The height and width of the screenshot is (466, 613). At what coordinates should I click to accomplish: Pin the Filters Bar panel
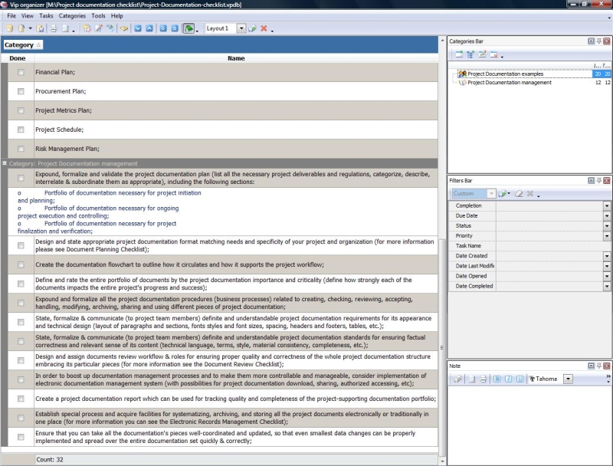coord(598,180)
